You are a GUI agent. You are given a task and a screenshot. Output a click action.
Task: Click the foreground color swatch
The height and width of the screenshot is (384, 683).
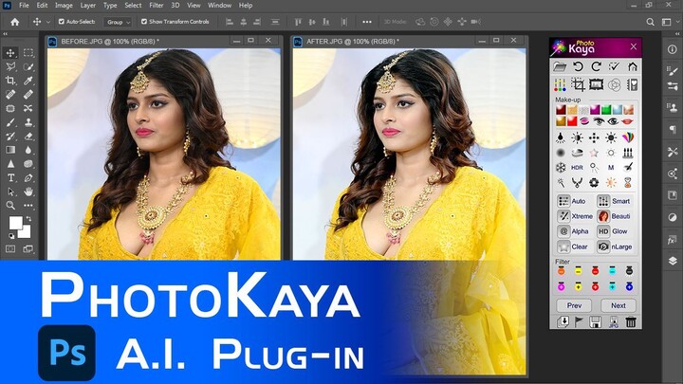pyautogui.click(x=16, y=223)
